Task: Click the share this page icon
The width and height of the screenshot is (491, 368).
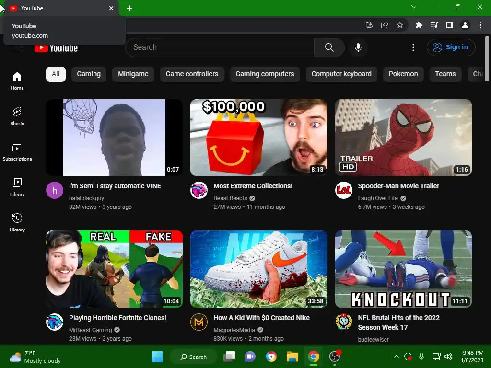Action: point(385,25)
